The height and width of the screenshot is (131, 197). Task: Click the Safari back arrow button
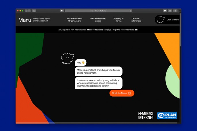26,11
